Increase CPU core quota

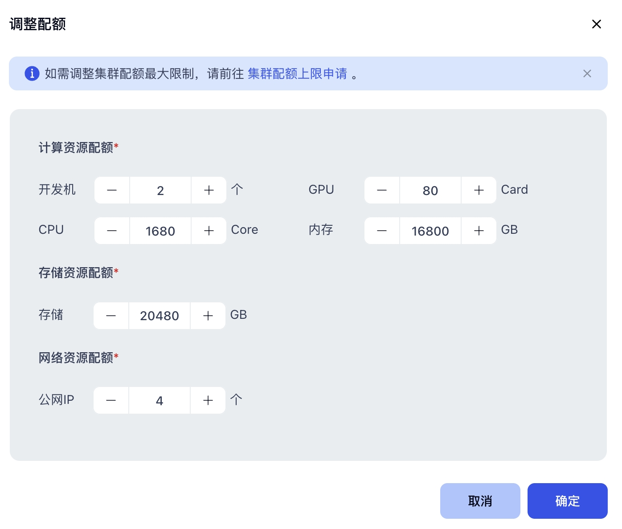[209, 231]
